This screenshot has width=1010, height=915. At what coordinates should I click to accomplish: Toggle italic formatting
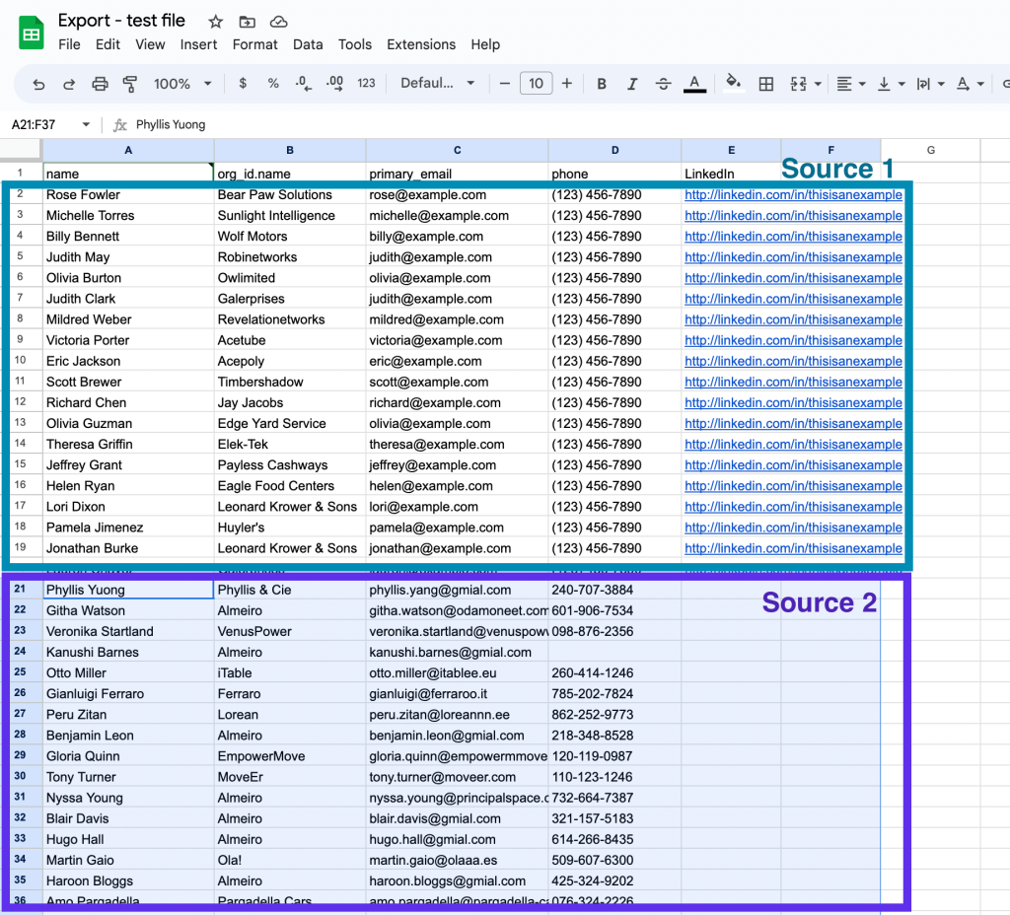point(632,84)
